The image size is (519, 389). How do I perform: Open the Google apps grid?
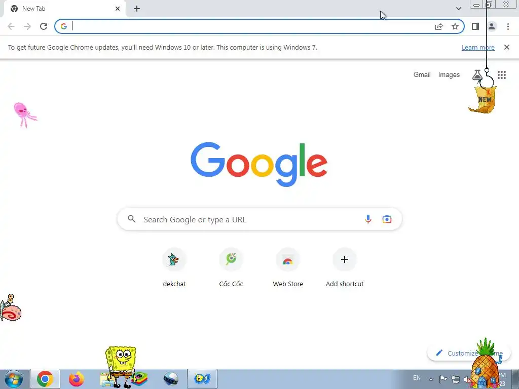(x=502, y=75)
